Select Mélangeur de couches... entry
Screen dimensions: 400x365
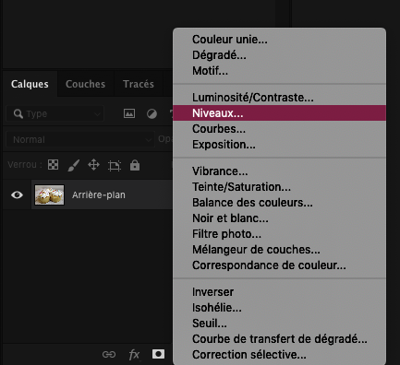(x=279, y=250)
